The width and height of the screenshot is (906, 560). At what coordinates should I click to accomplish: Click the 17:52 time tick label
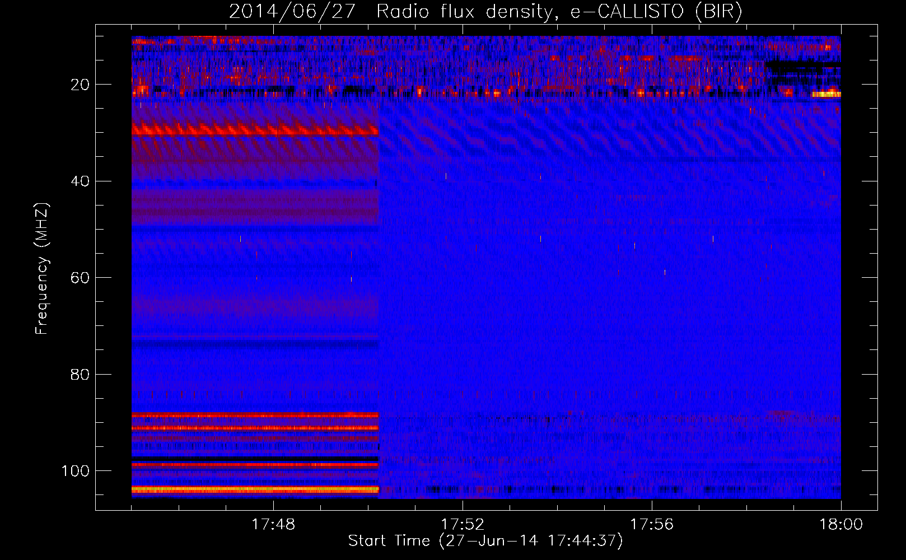pos(463,525)
